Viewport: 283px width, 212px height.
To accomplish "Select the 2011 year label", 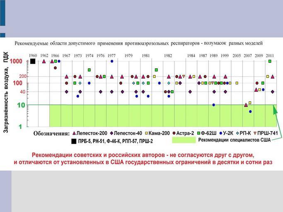I will 270,55.
